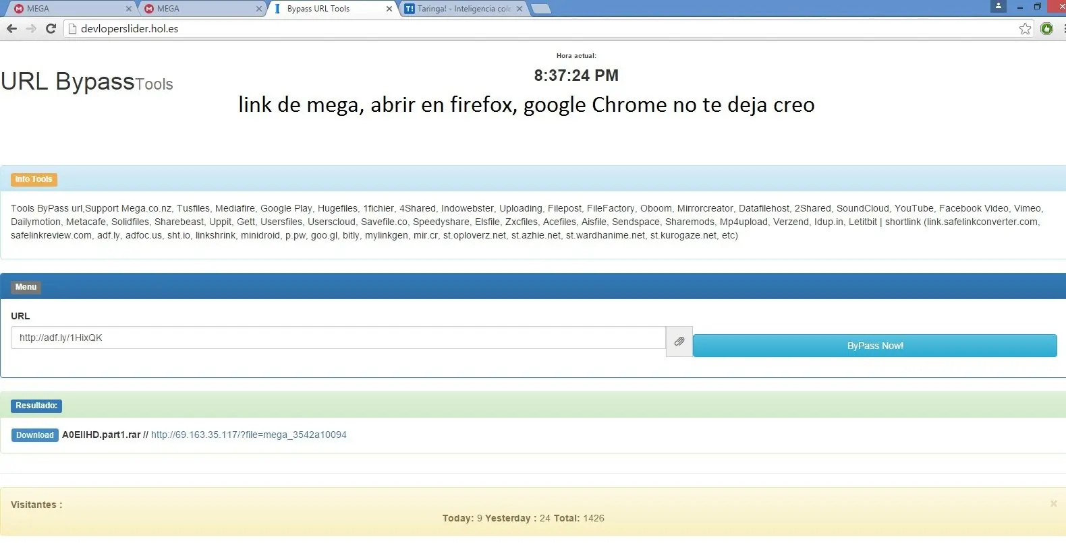
Task: Switch to the Taringa! tab
Action: (x=461, y=9)
